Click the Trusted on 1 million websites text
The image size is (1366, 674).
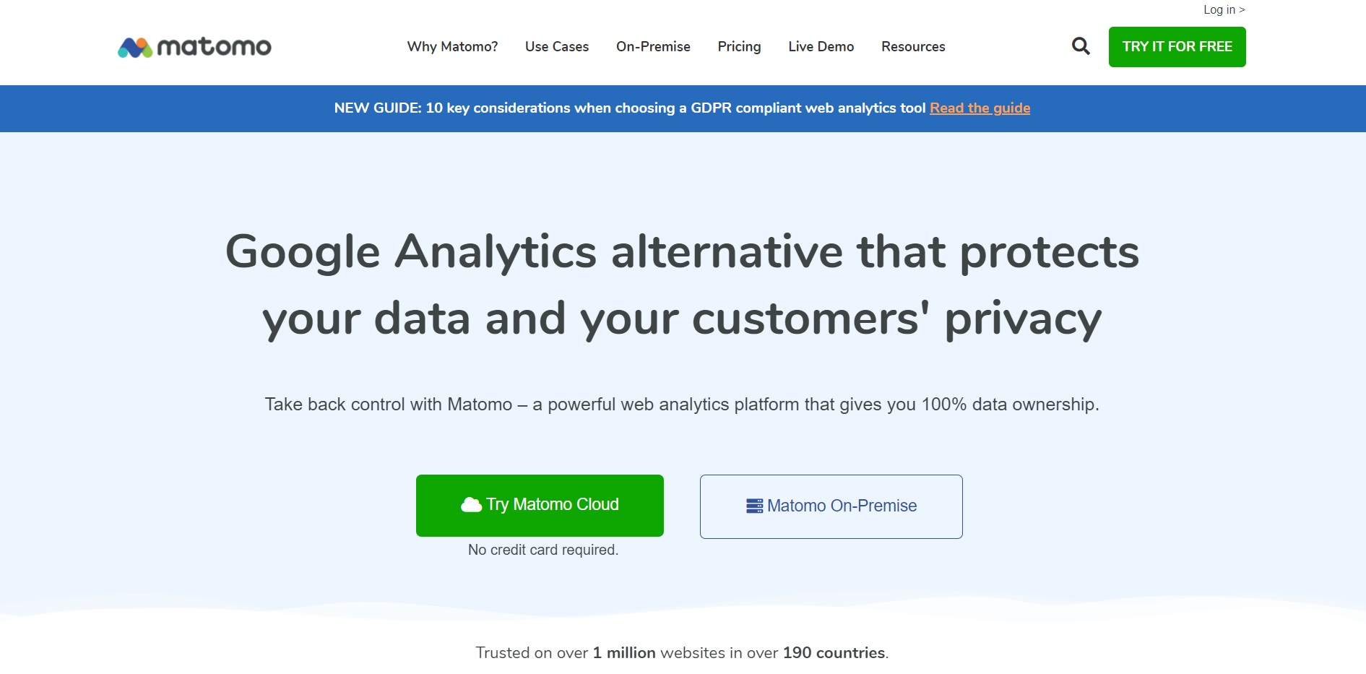click(x=682, y=652)
